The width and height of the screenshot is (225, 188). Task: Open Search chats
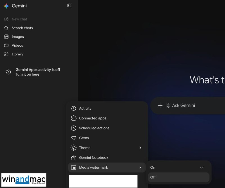click(x=22, y=28)
